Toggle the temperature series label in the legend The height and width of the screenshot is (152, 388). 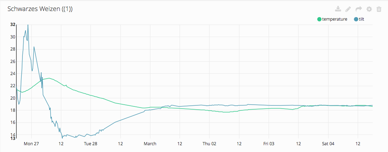point(335,19)
